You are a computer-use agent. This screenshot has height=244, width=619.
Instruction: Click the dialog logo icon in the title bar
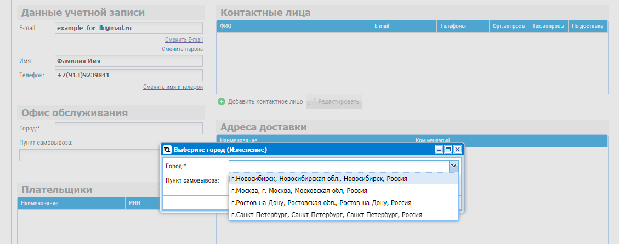point(167,150)
